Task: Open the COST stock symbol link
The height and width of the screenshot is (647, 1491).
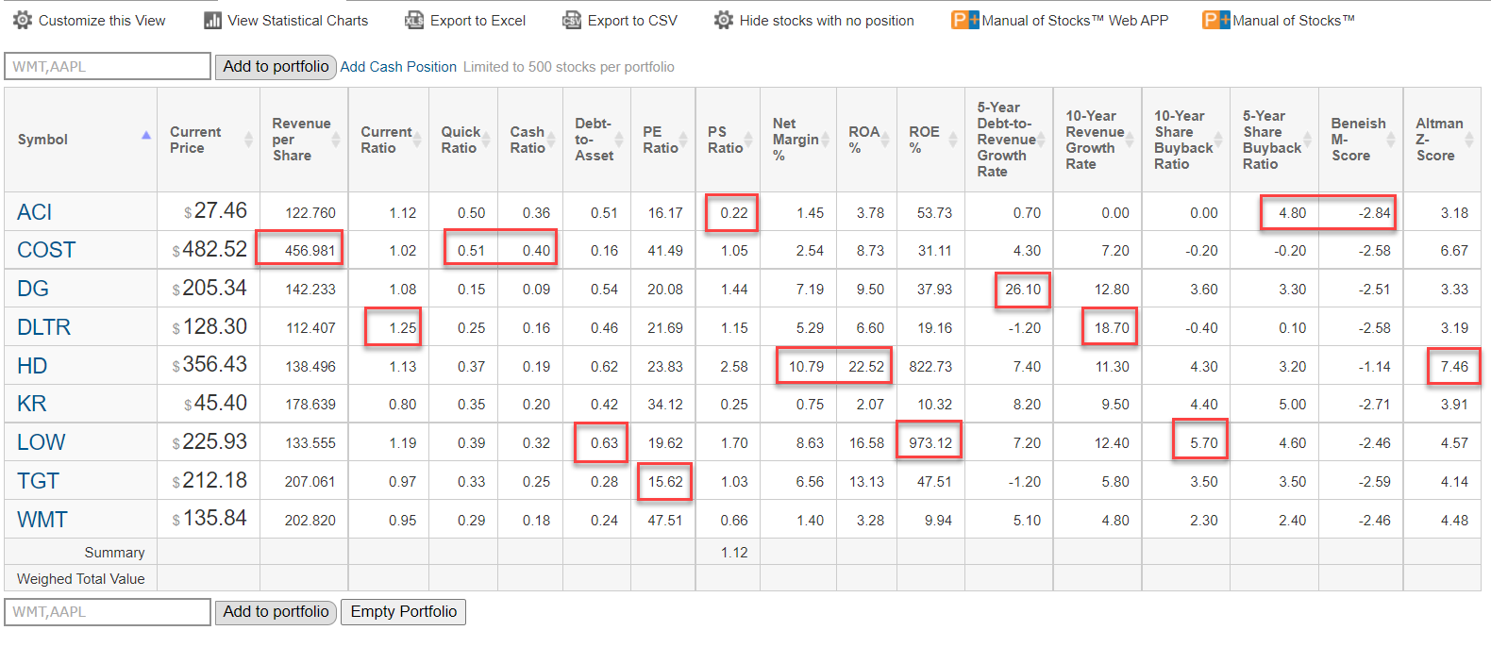Action: click(46, 250)
